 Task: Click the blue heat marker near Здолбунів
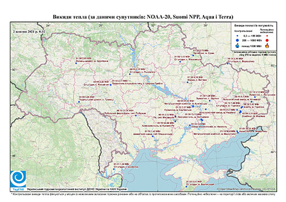pos(76,63)
